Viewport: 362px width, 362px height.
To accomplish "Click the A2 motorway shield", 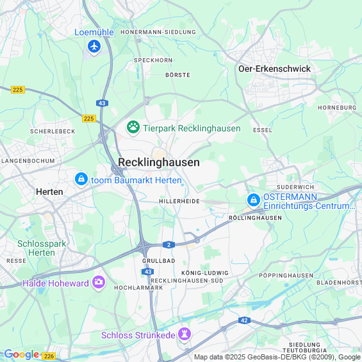I will pyautogui.click(x=169, y=245).
